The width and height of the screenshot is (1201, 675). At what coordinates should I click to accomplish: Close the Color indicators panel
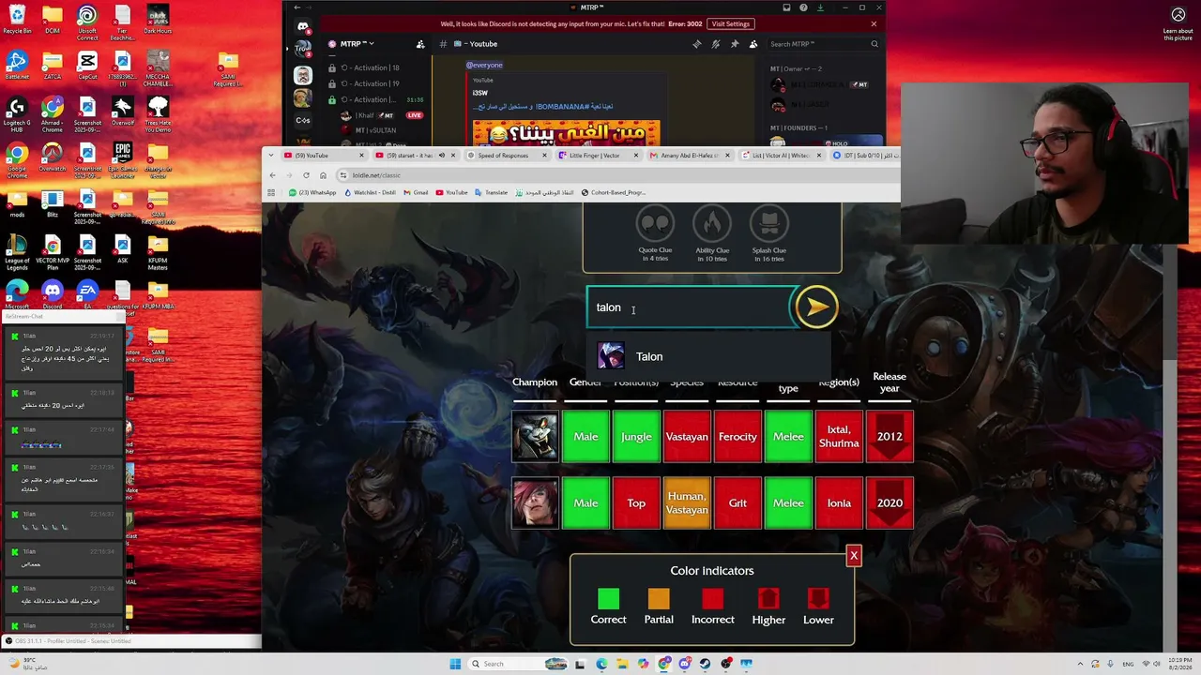tap(854, 556)
